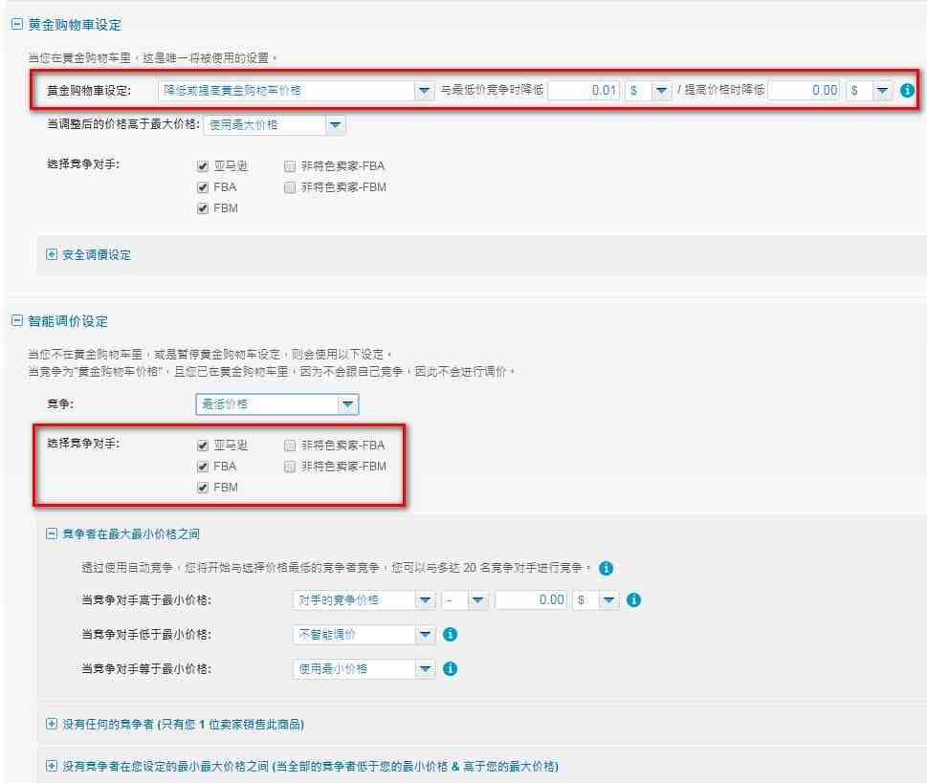Collapse the 黄金购物车设定 section

tap(16, 25)
